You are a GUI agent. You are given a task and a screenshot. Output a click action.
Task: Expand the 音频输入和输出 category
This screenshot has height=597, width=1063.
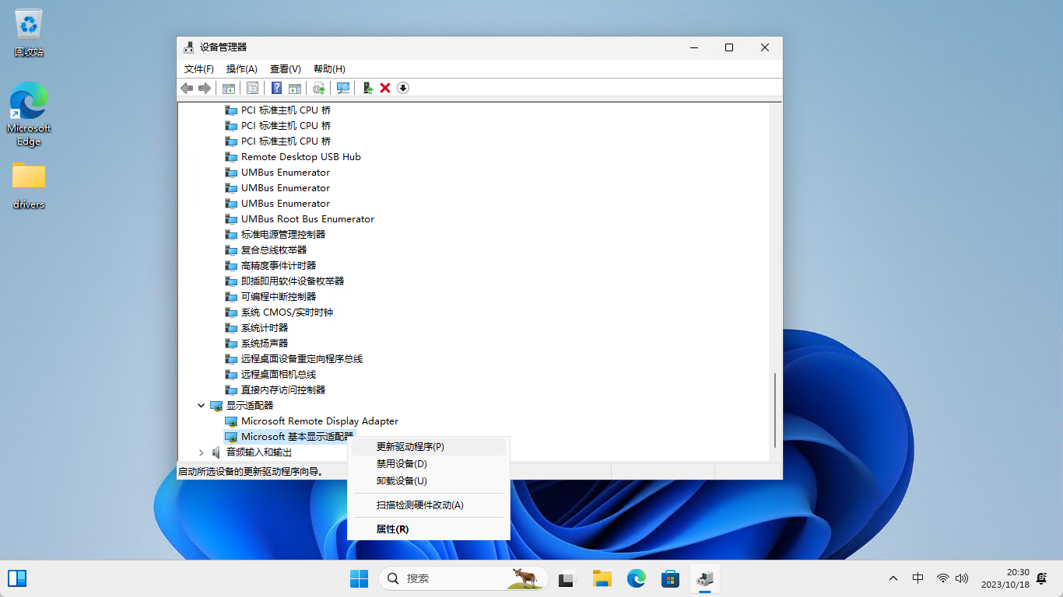pyautogui.click(x=202, y=452)
